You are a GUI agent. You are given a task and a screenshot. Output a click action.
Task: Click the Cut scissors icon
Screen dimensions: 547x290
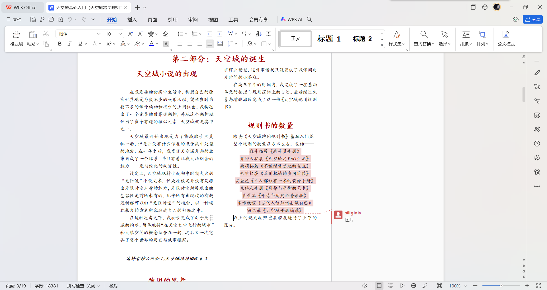click(x=46, y=34)
